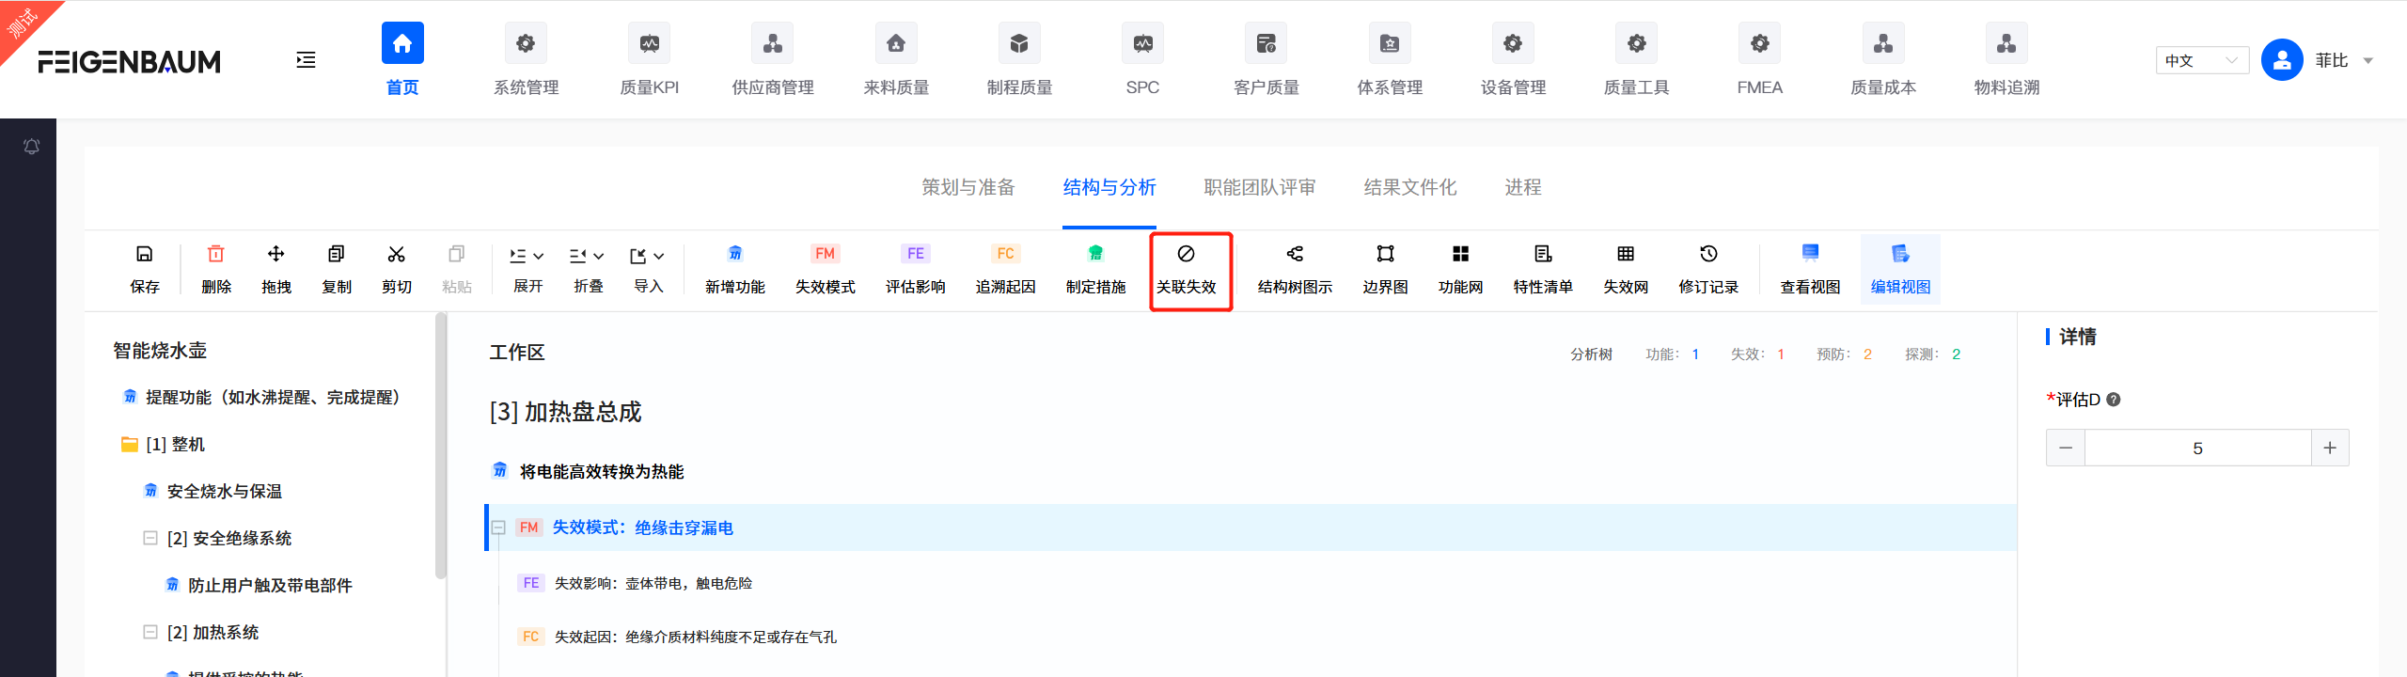Image resolution: width=2407 pixels, height=677 pixels.
Task: Switch to 结构与分析 tab
Action: (1109, 187)
